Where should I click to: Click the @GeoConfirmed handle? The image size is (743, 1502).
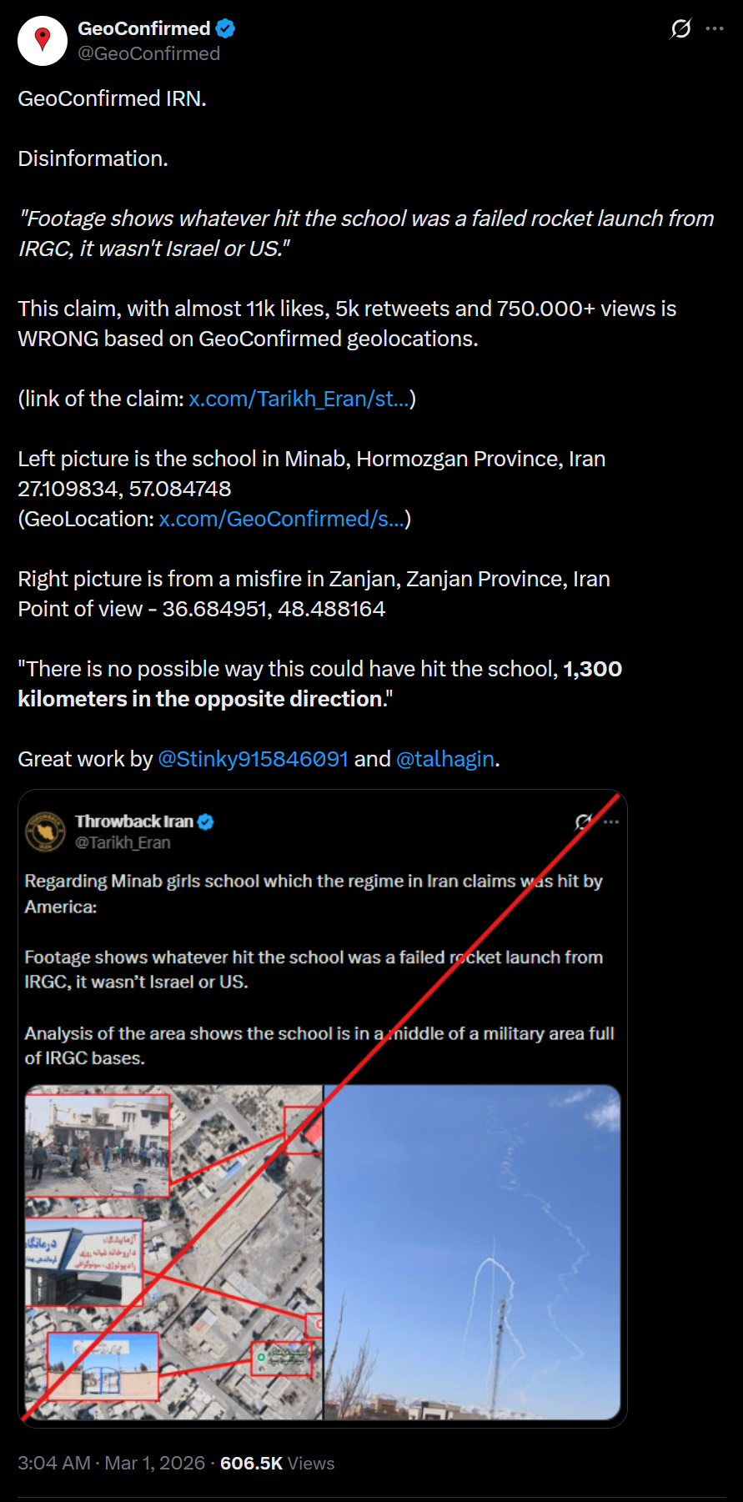tap(148, 53)
